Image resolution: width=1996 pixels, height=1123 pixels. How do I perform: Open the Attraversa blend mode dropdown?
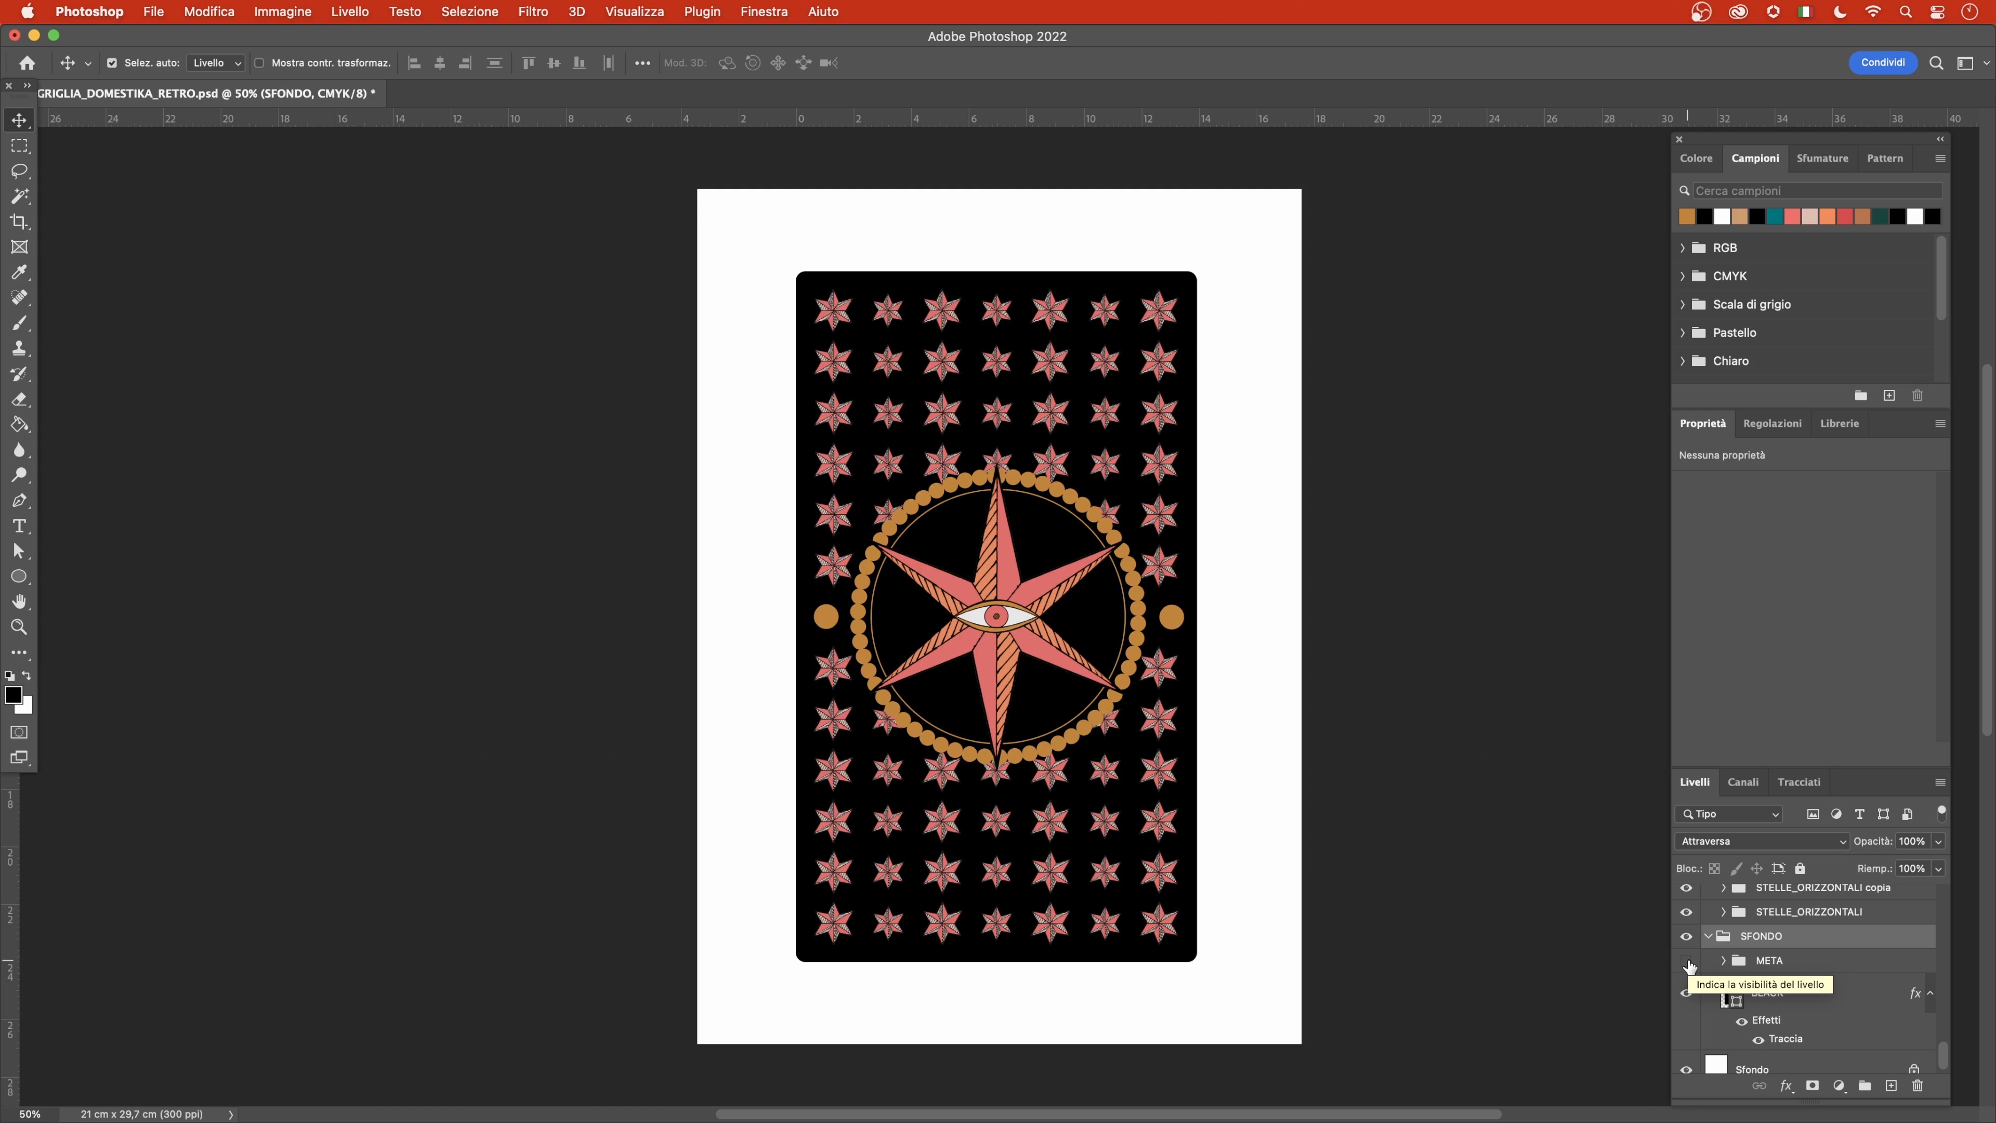[1762, 842]
